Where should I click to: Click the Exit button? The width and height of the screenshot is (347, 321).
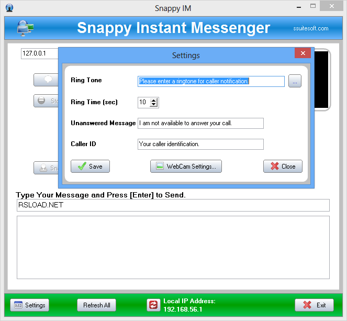[314, 305]
